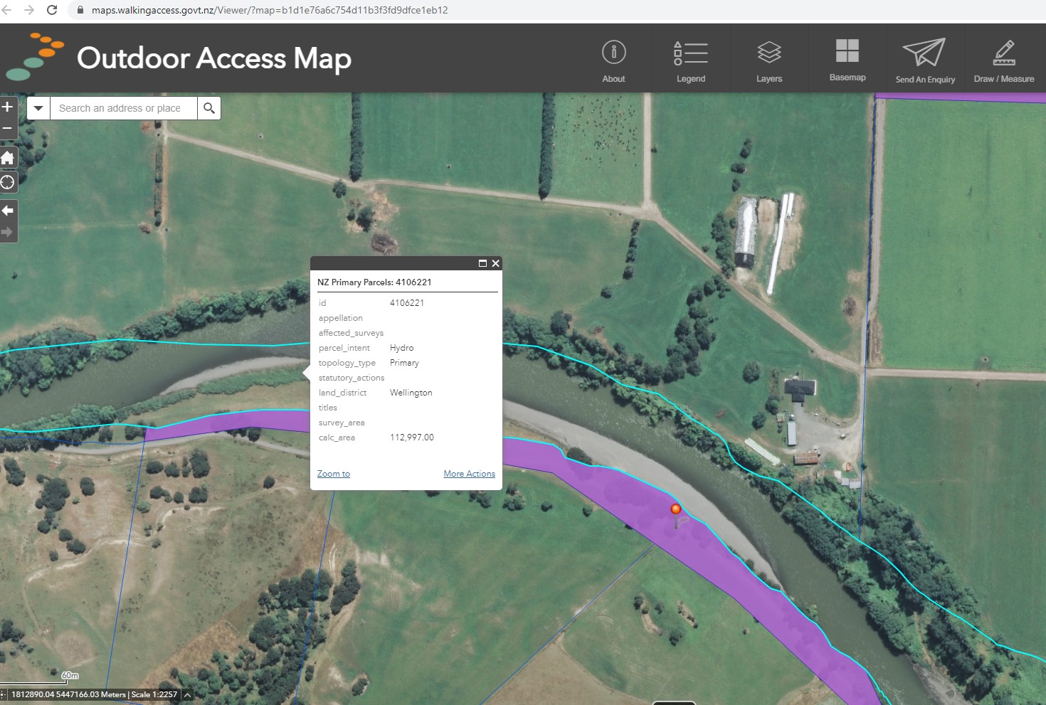This screenshot has height=705, width=1046.
Task: Find my location on the map
Action: [8, 182]
